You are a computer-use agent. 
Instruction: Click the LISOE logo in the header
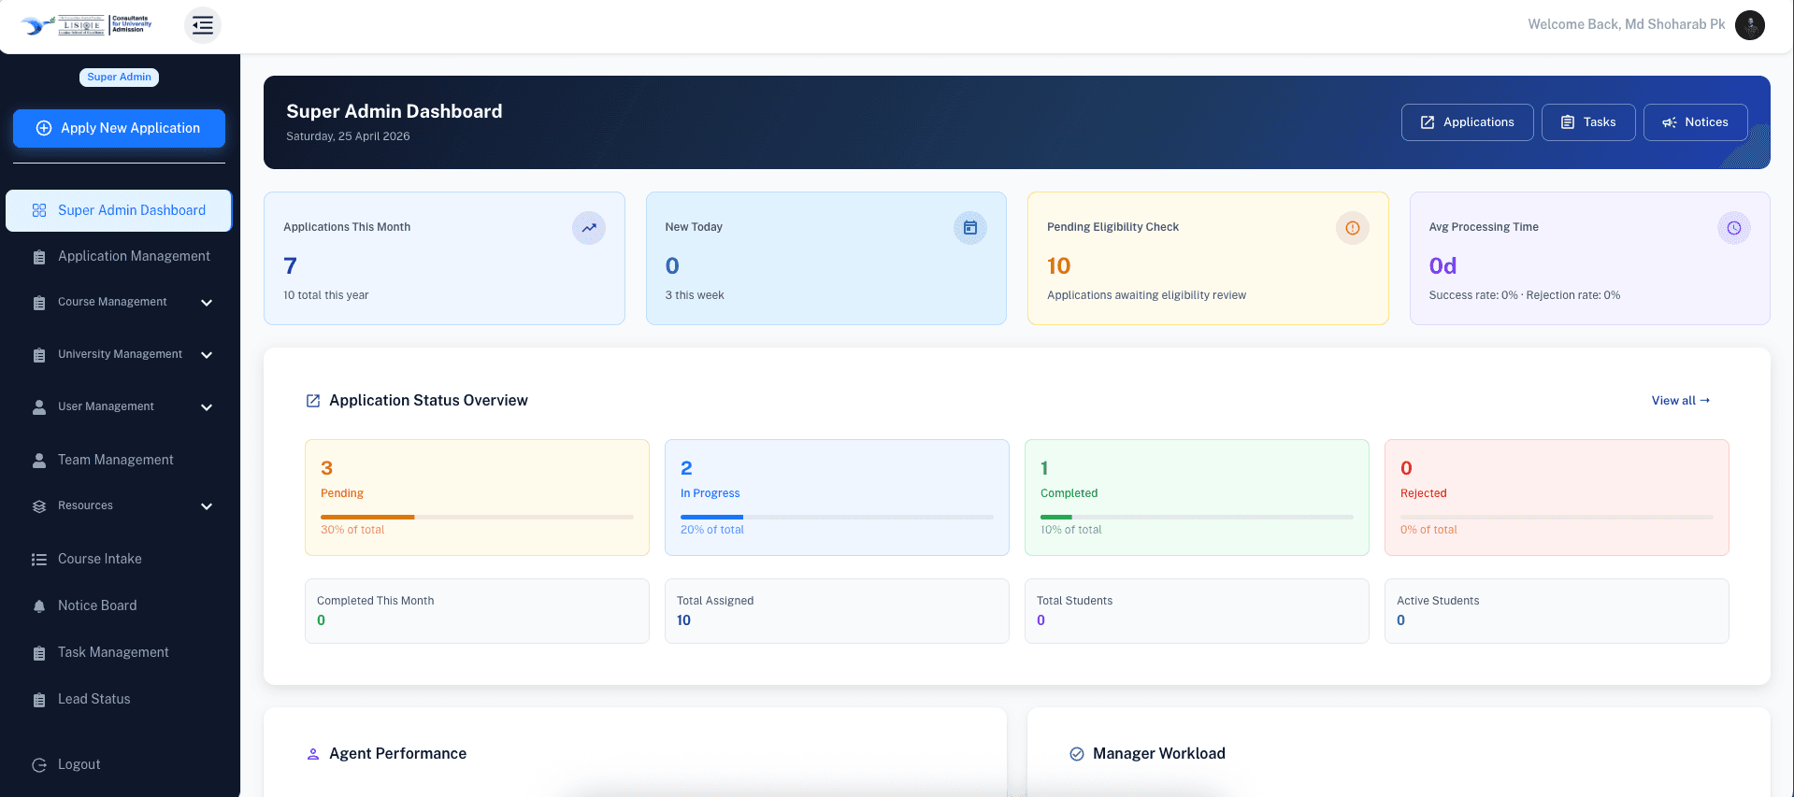pos(86,25)
